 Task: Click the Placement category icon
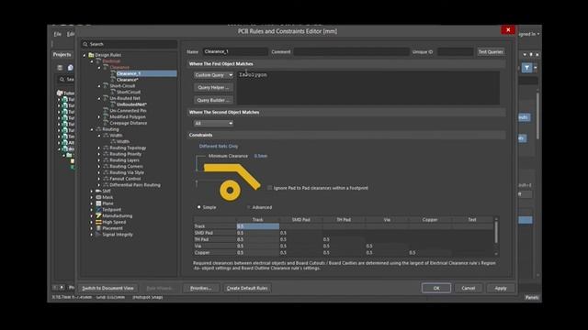[x=98, y=228]
